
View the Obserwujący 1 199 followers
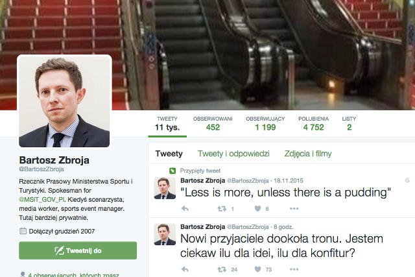(265, 124)
